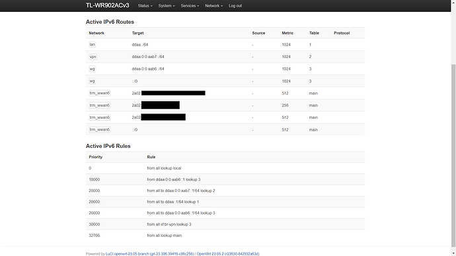Click rule 'from all to ddaa:0:0:aab7::1/64 lookup 2'

tap(181, 191)
